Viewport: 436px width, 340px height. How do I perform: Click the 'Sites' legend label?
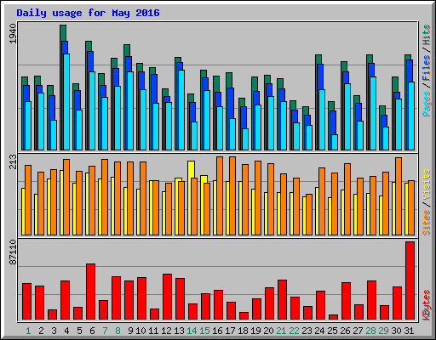(427, 223)
